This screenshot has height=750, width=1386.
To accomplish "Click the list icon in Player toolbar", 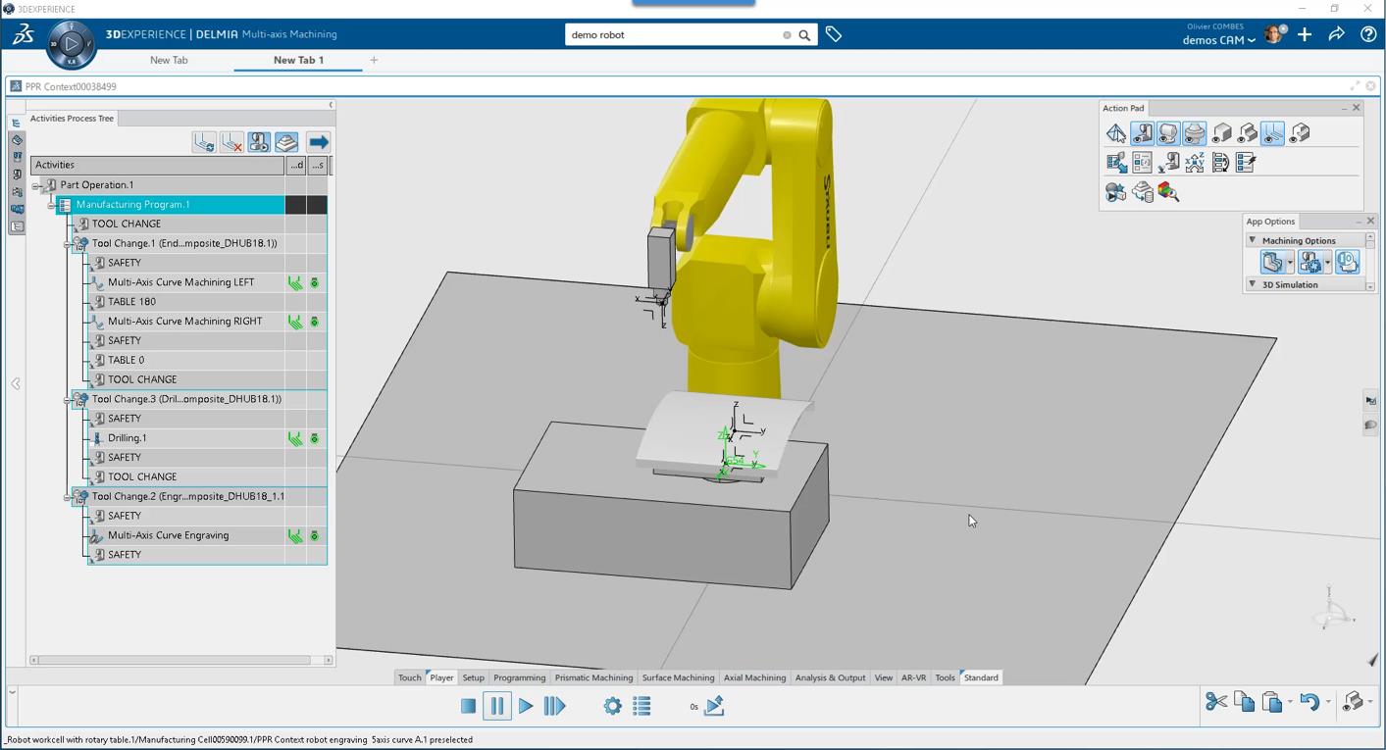I will point(642,706).
